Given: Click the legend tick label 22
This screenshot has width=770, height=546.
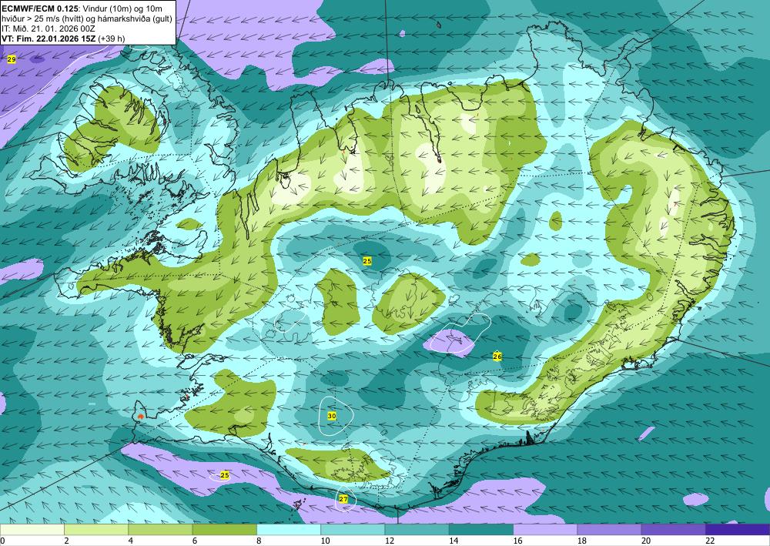Looking at the screenshot, I should pyautogui.click(x=711, y=541).
